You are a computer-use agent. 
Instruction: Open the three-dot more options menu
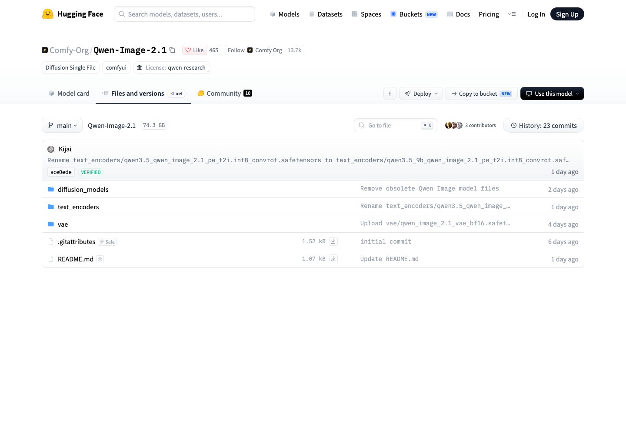(390, 94)
